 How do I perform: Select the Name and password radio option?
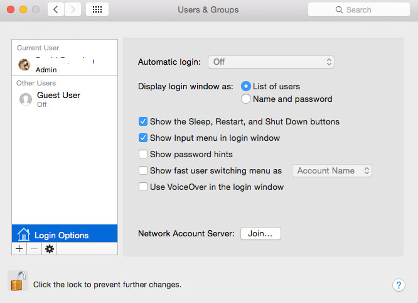tap(245, 99)
